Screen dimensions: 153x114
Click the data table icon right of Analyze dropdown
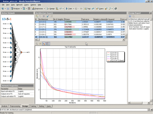(x=24, y=9)
